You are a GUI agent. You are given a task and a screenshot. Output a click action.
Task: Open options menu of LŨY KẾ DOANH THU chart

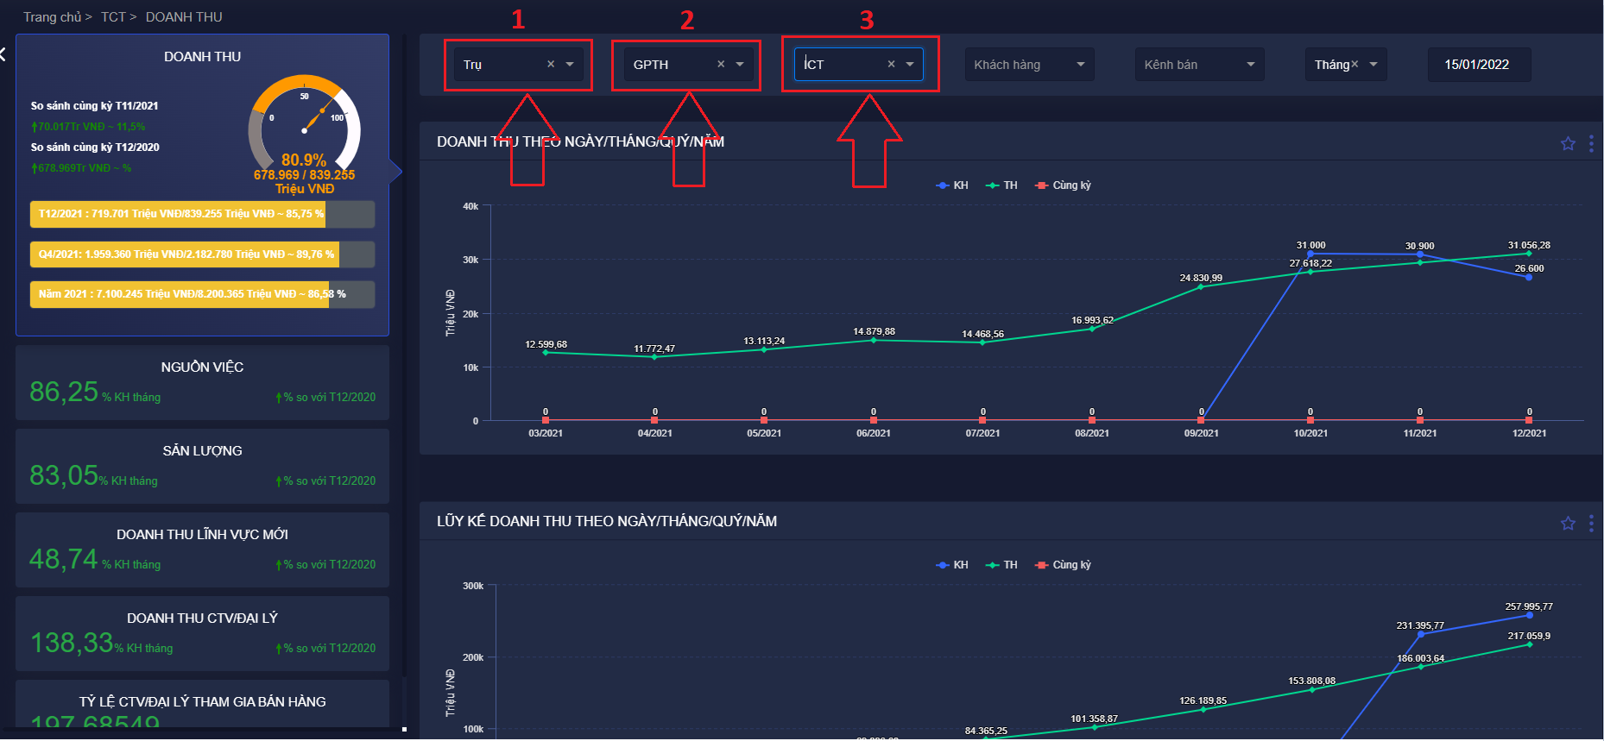(1591, 523)
